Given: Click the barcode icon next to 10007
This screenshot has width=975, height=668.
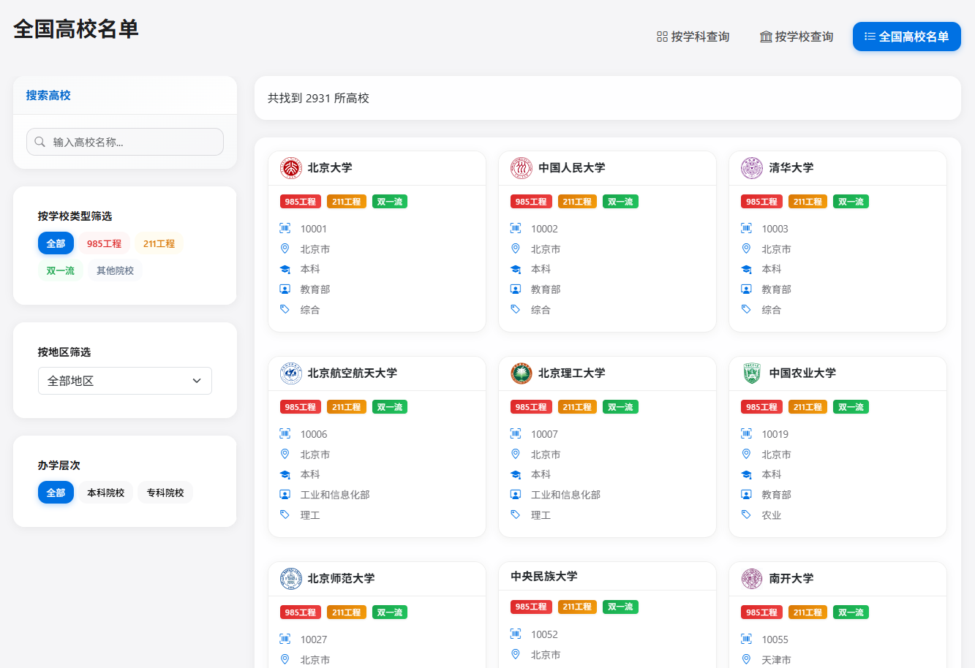Looking at the screenshot, I should 516,433.
